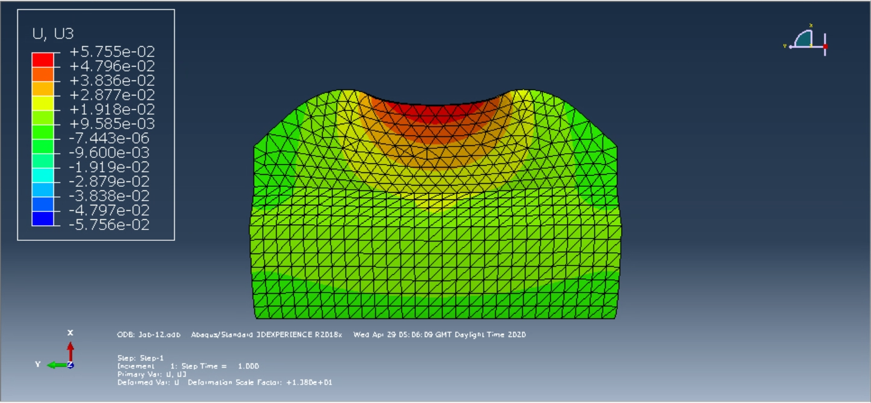Select the yellow legend swatch beside +2.877e-02
This screenshot has height=403, width=871.
[43, 103]
